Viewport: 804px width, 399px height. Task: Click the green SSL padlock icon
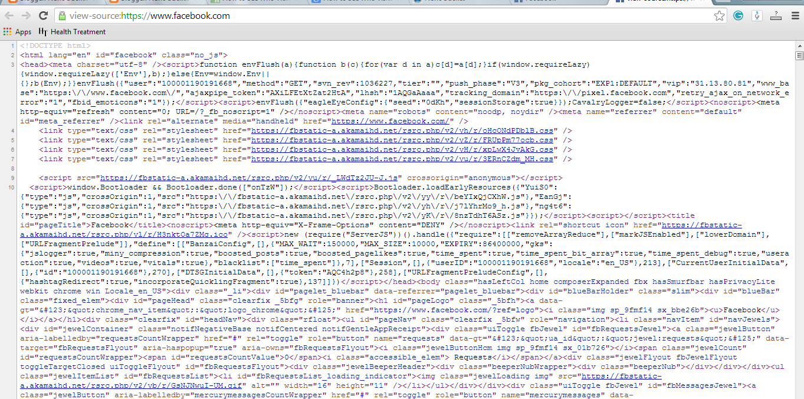61,16
